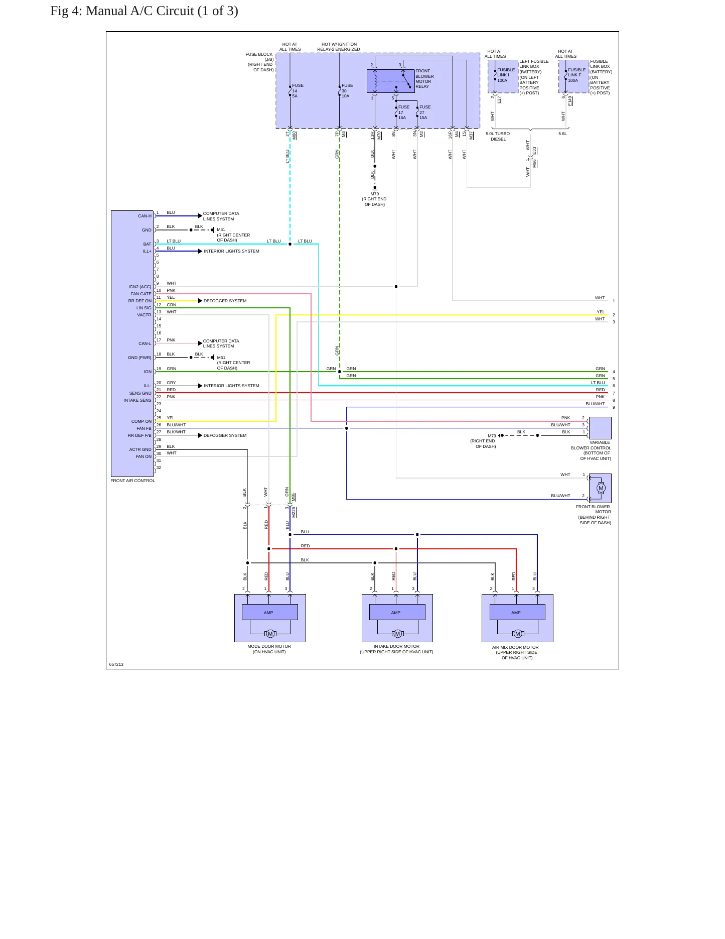Click the M61 ground symbol on pin 2 row
The image size is (725, 939).
tap(213, 230)
